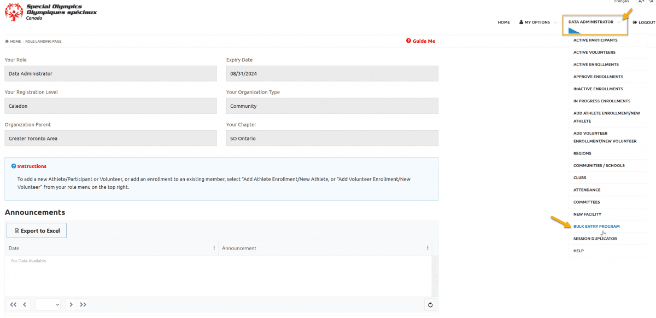Click the Instructions info icon
Viewport: 656px width, 318px height.
13,166
